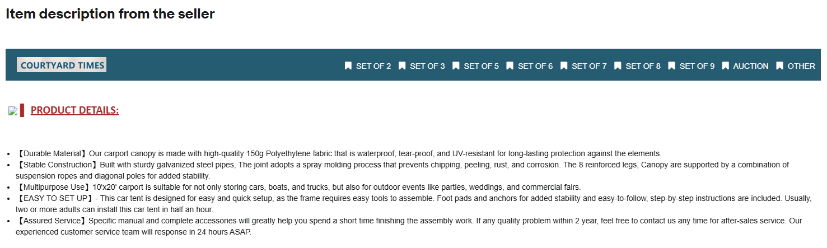Viewport: 827px width, 248px height.
Task: Open the SET OF 7 category text
Action: click(589, 66)
